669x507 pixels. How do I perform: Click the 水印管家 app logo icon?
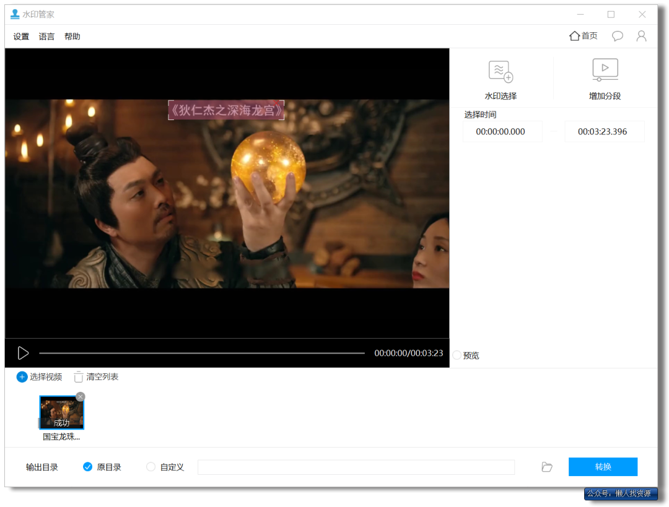tap(15, 14)
